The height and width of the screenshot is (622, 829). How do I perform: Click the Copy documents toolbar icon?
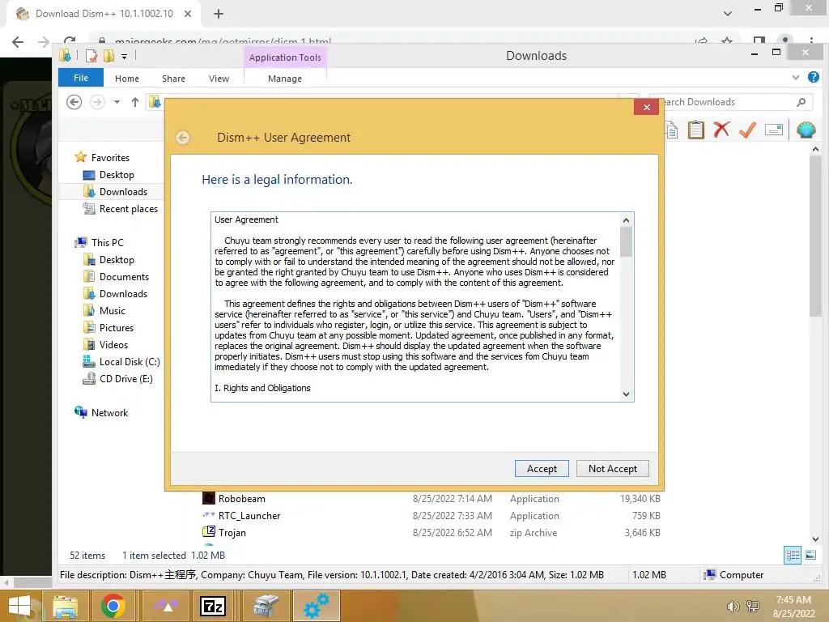pyautogui.click(x=671, y=130)
